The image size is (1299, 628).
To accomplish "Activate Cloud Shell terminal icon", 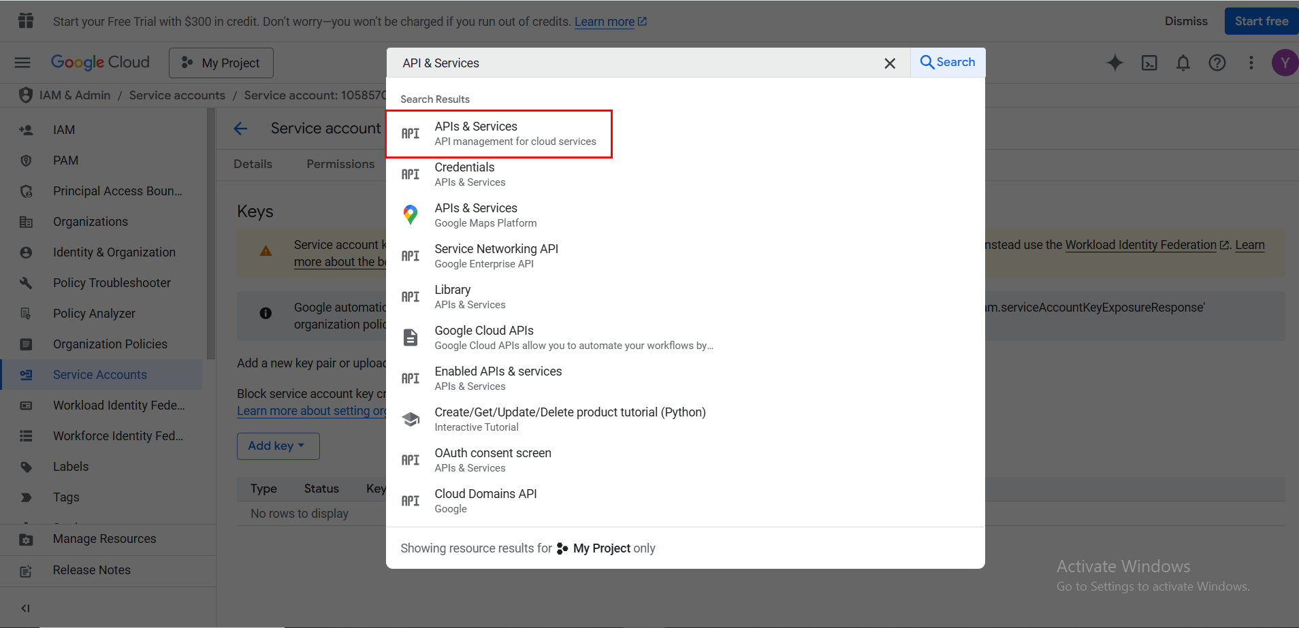I will point(1149,63).
